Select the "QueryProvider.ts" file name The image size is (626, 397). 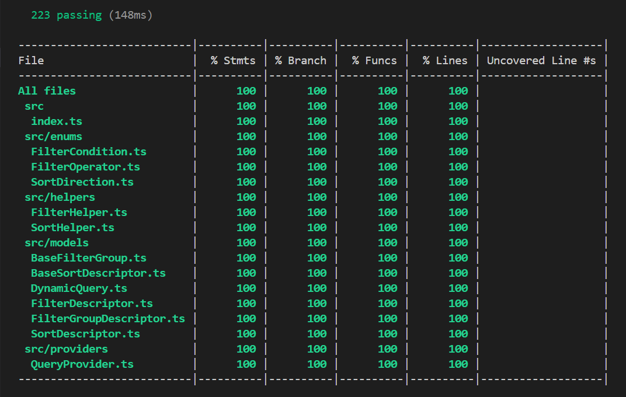pos(82,364)
